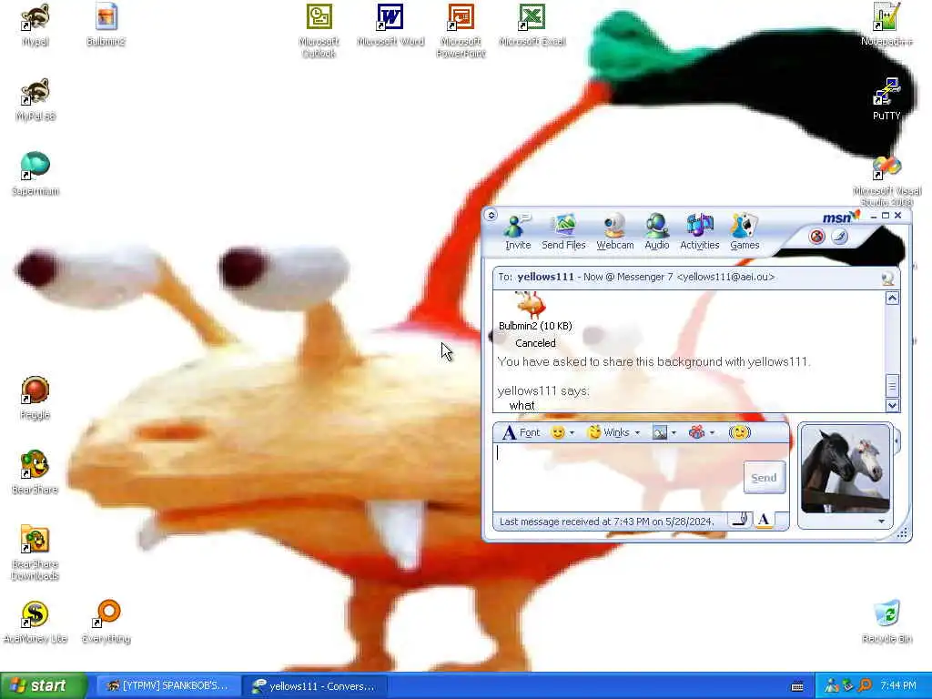Viewport: 932px width, 699px height.
Task: Open the display picture options arrow
Action: coord(881,522)
